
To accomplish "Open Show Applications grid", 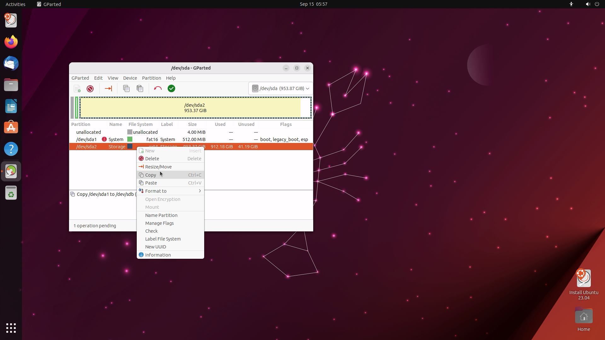I will pos(11,328).
